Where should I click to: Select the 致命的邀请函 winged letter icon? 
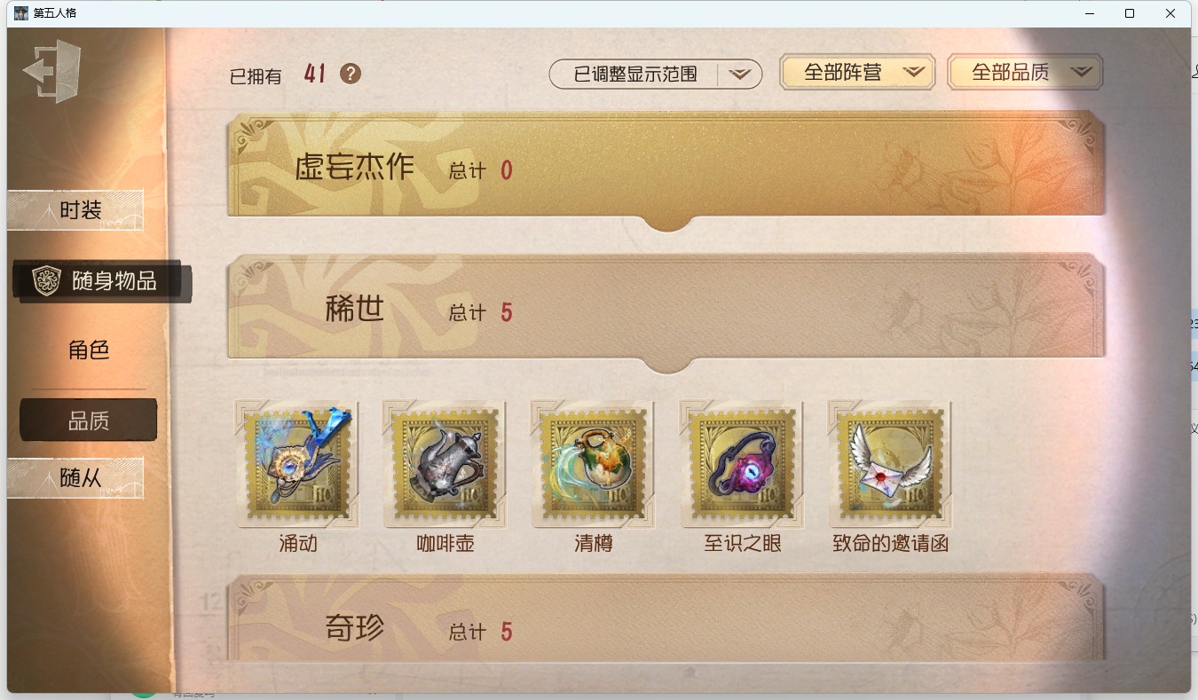click(890, 464)
